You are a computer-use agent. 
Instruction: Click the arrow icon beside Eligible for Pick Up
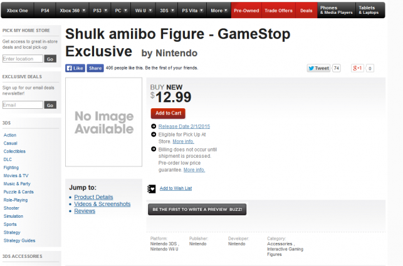[154, 134]
